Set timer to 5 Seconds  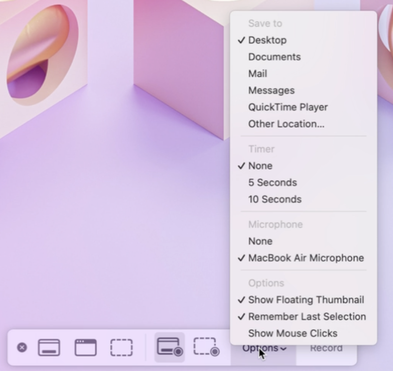[x=272, y=183]
